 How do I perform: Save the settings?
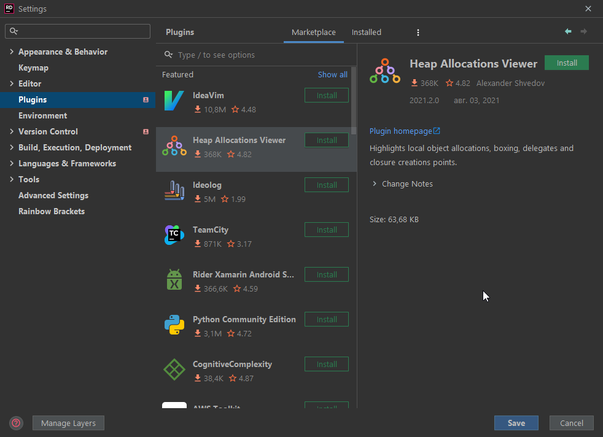[x=516, y=423]
